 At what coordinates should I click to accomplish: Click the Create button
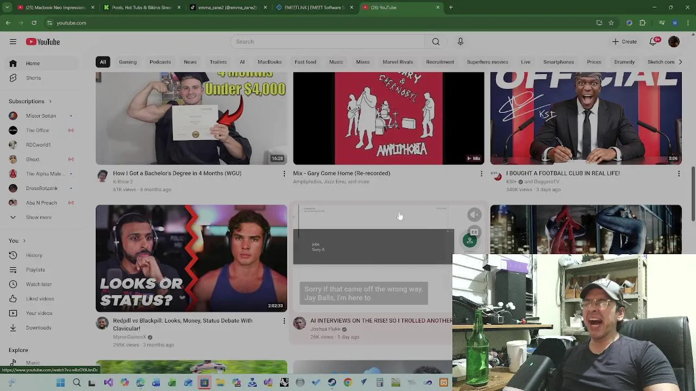coord(624,42)
